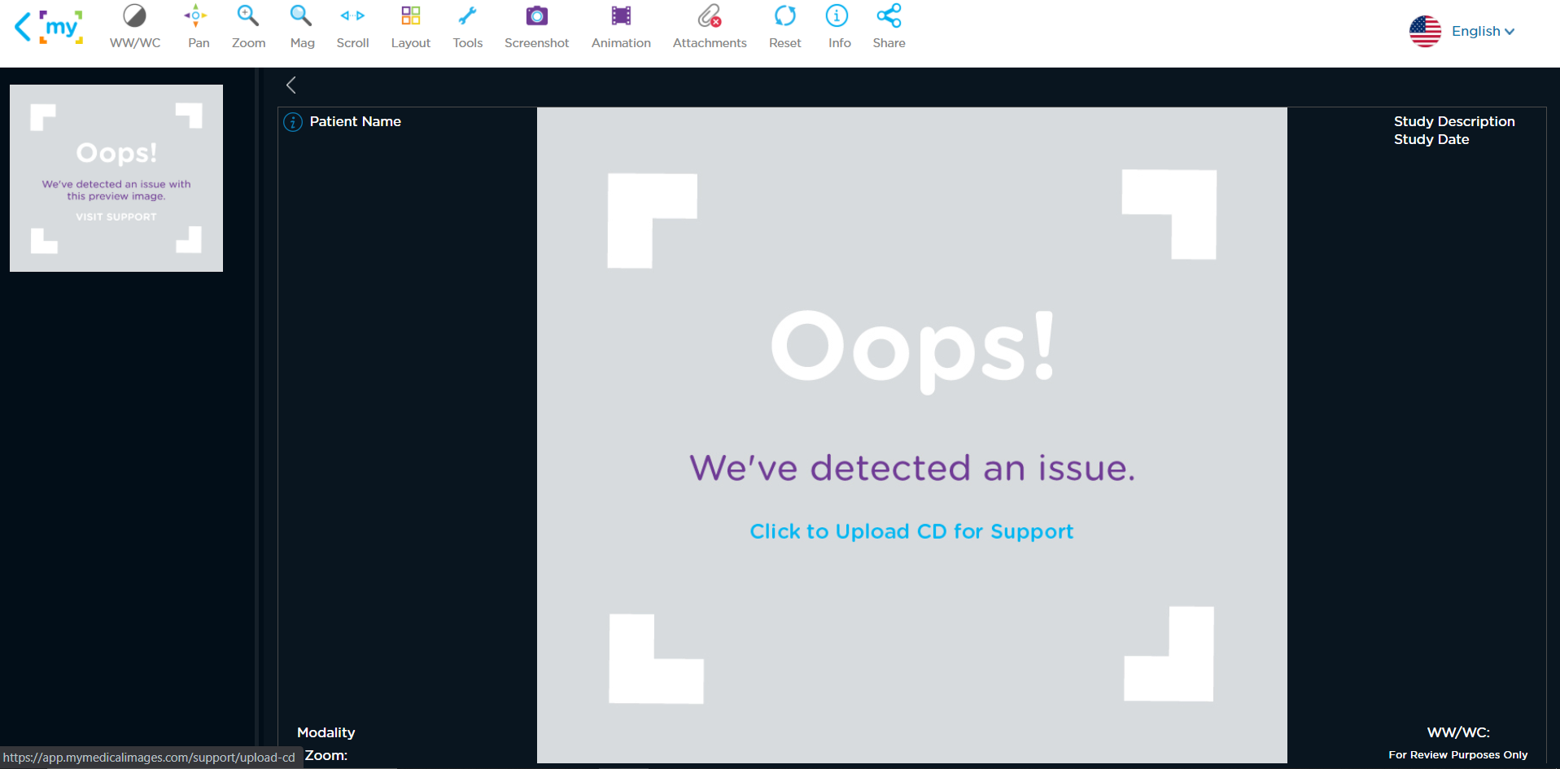
Task: Share the study
Action: pos(889,27)
